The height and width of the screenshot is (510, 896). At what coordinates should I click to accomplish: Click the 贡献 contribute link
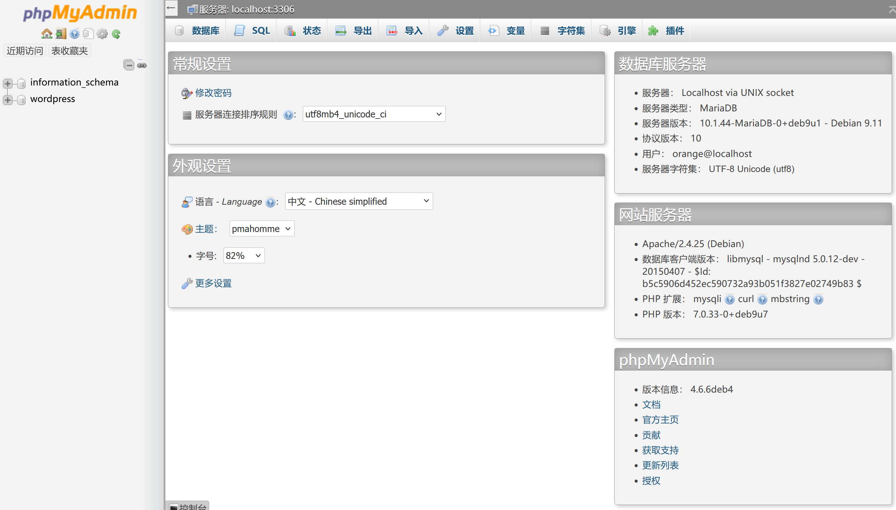(651, 435)
